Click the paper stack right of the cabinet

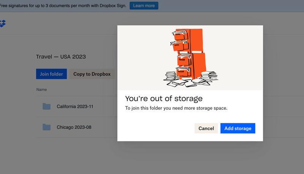(x=210, y=76)
